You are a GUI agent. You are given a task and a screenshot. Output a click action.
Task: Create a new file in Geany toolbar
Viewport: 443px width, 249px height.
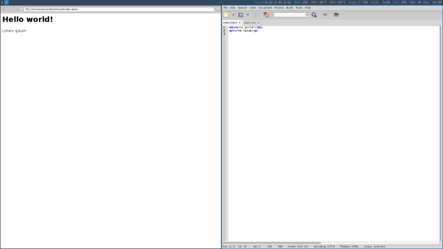point(226,15)
